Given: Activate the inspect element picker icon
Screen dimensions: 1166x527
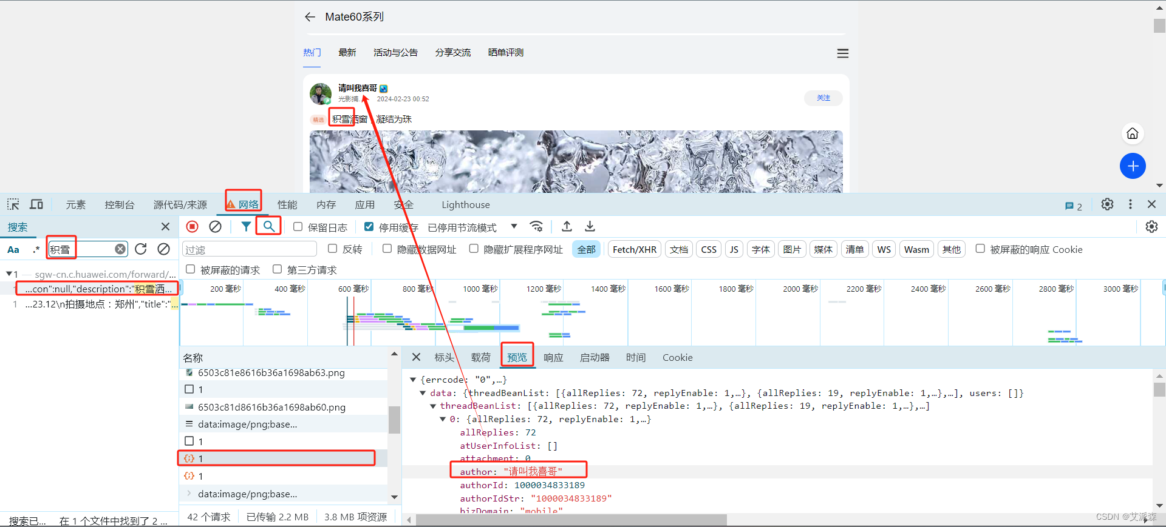Looking at the screenshot, I should [x=13, y=204].
